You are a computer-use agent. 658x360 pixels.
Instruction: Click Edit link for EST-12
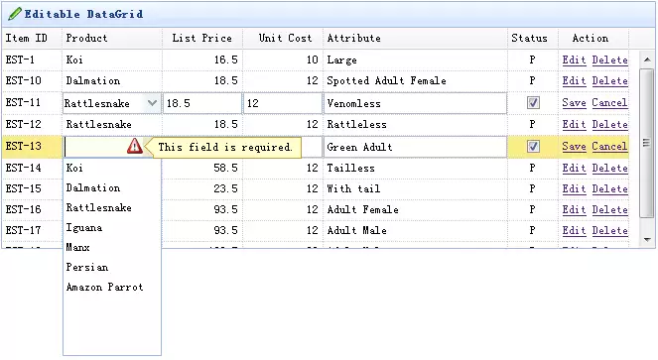[574, 125]
